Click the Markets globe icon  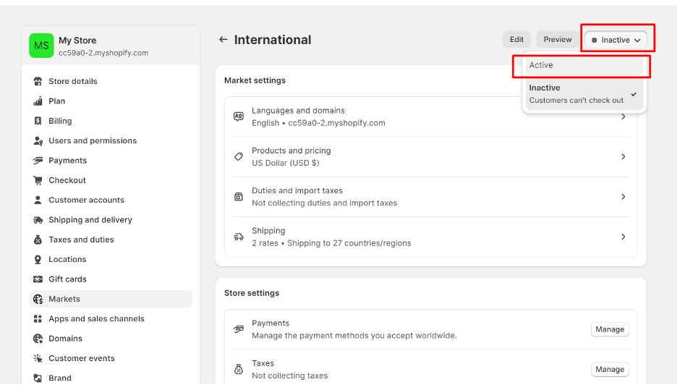tap(38, 299)
